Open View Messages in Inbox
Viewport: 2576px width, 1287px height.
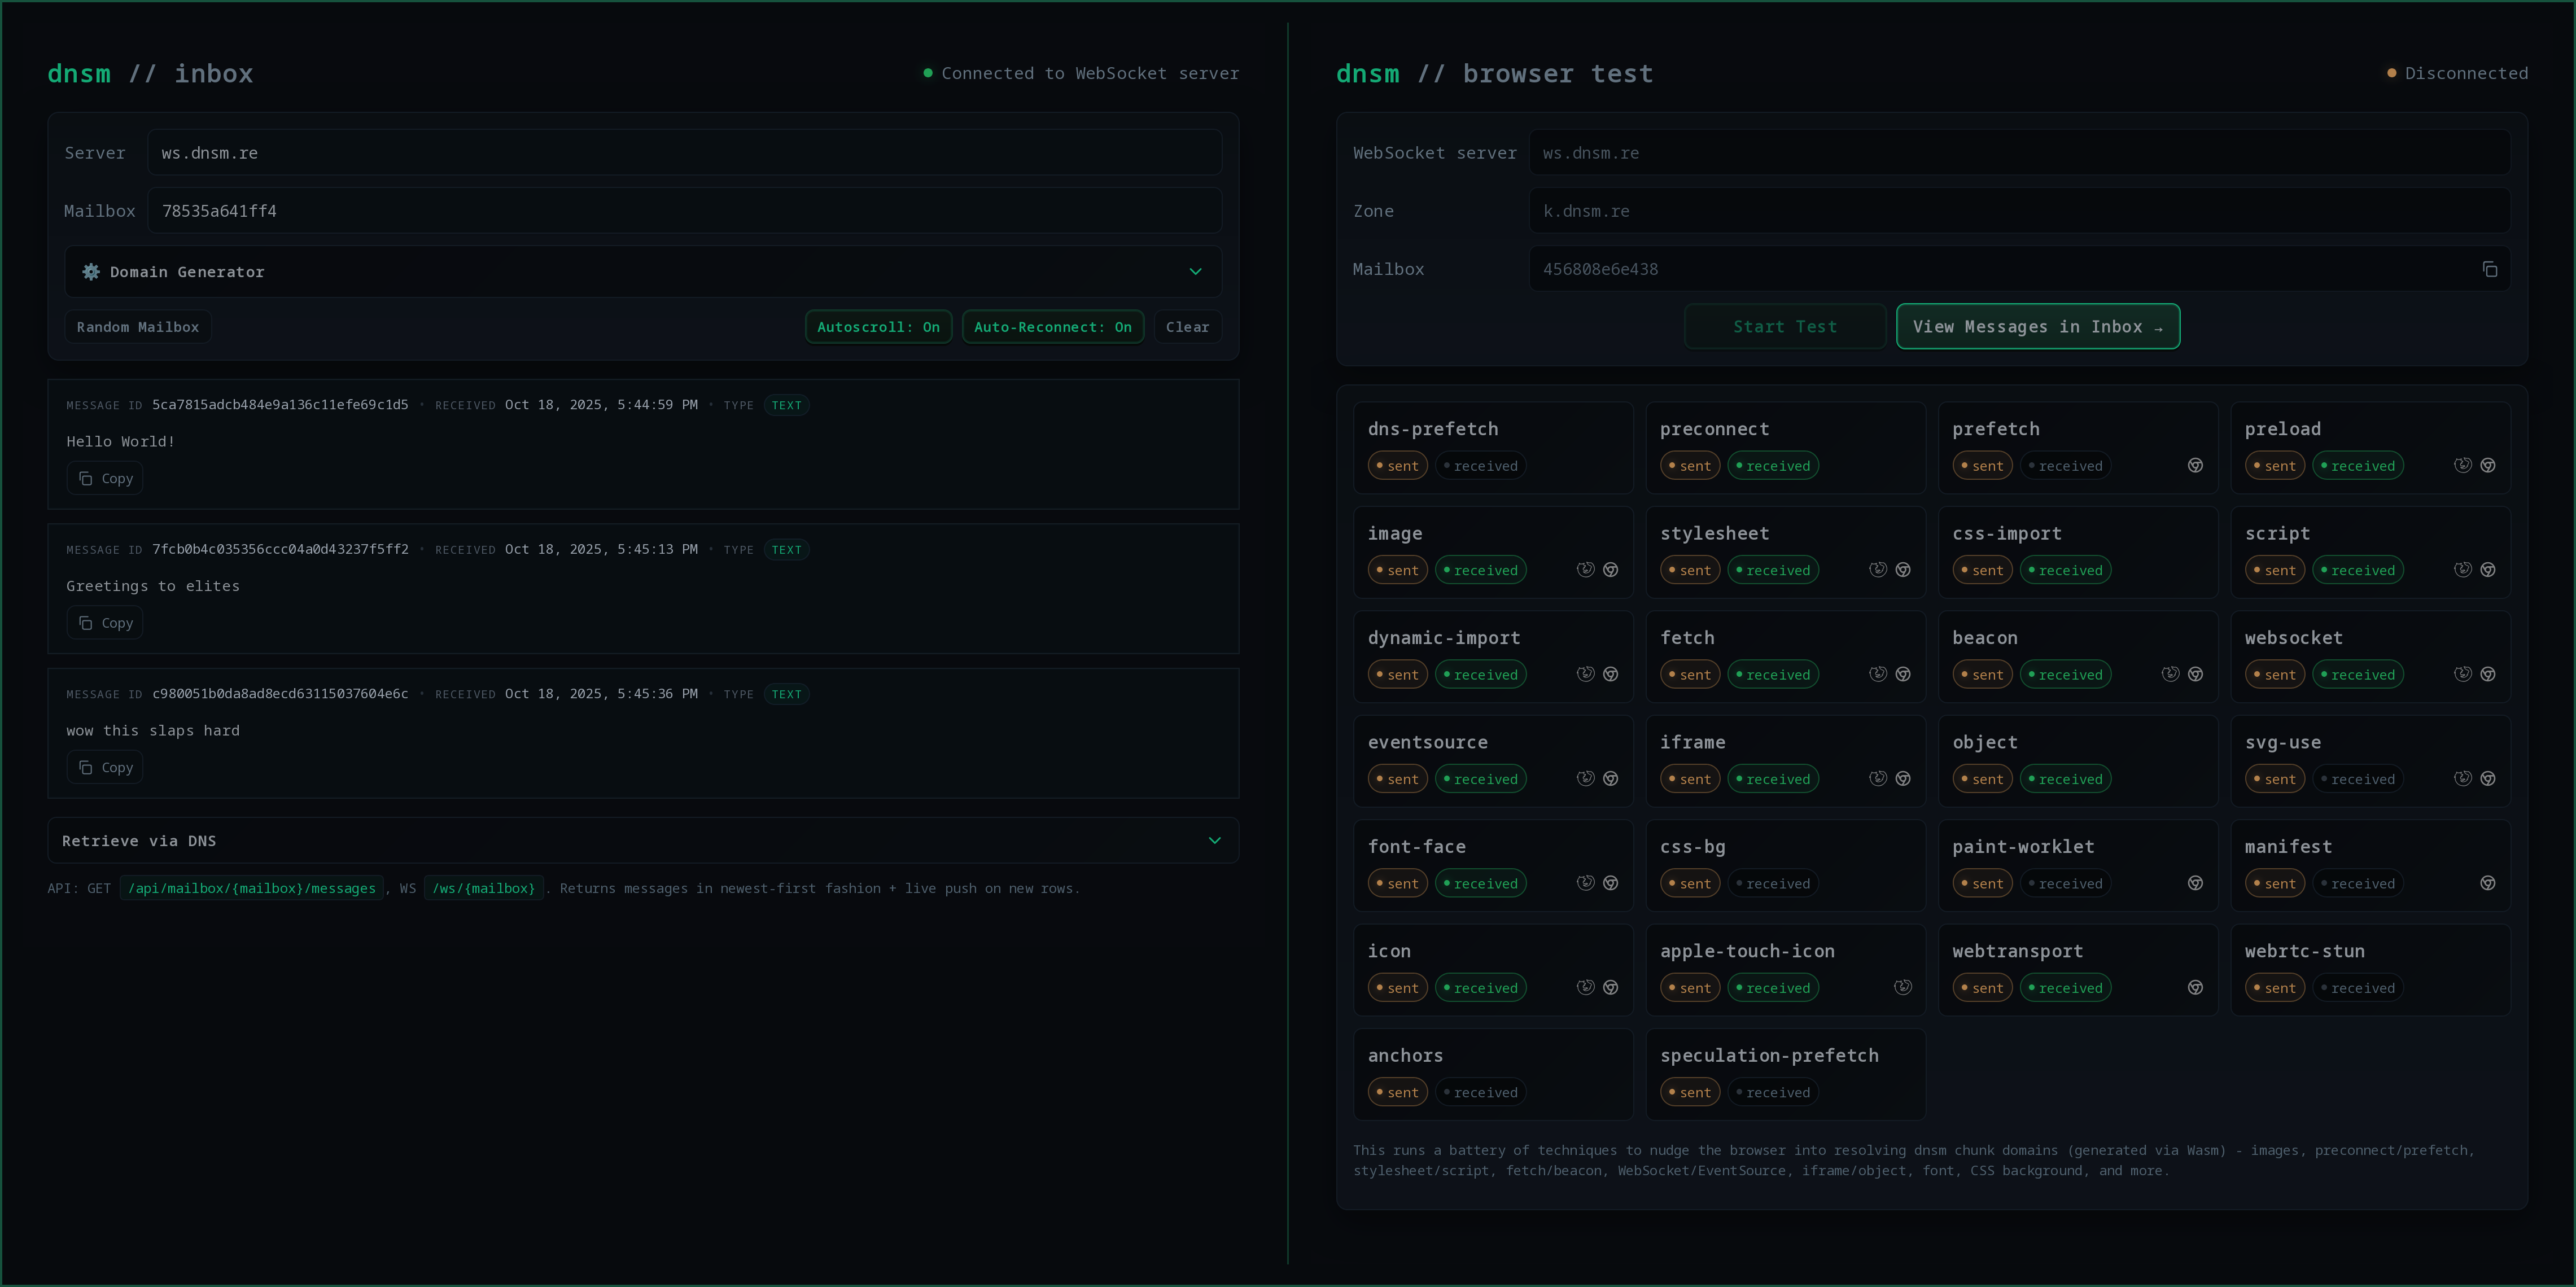click(2037, 327)
